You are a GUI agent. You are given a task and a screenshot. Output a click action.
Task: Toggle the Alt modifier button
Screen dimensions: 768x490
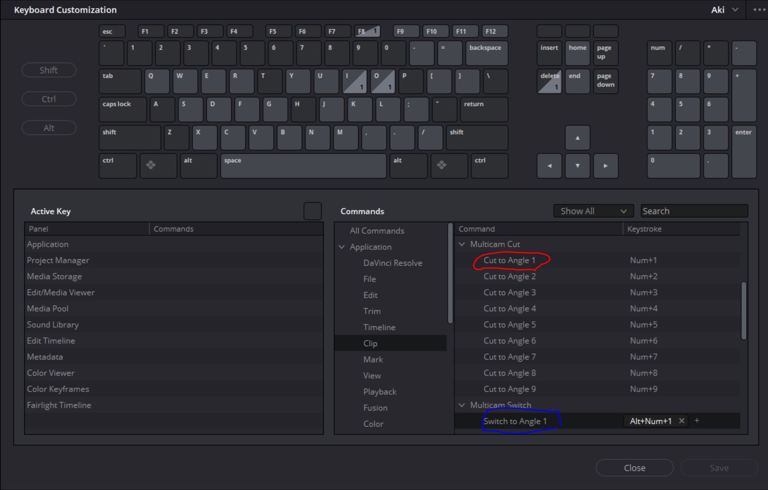click(49, 128)
